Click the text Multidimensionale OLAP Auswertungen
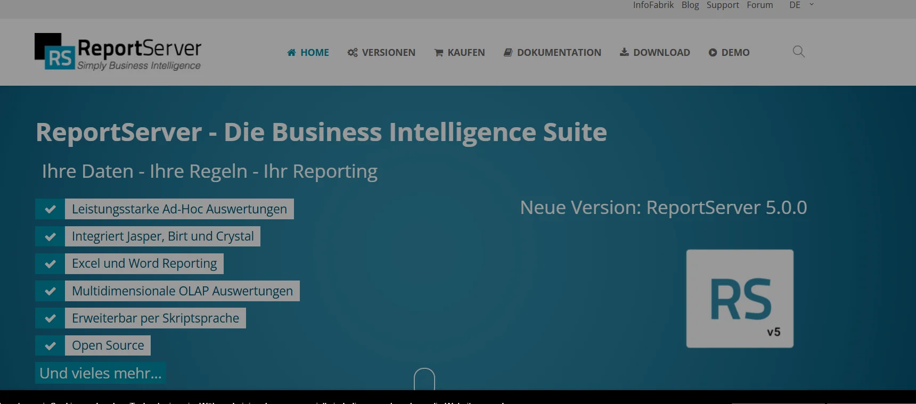916x404 pixels. coord(182,291)
